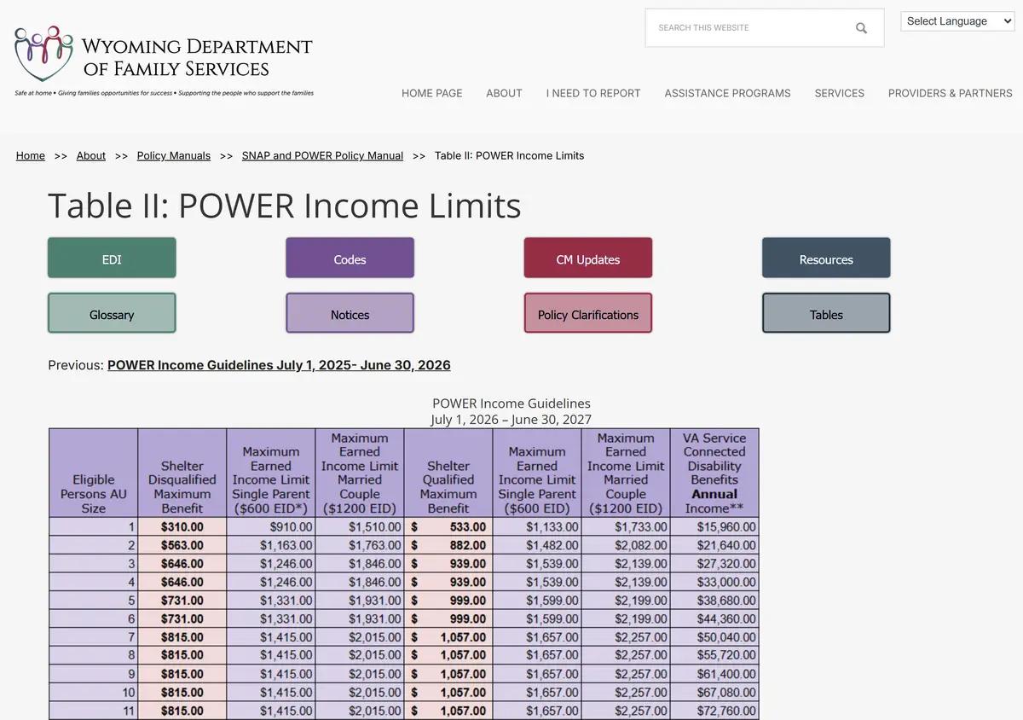Open the Services menu item
The width and height of the screenshot is (1023, 720).
tap(839, 93)
